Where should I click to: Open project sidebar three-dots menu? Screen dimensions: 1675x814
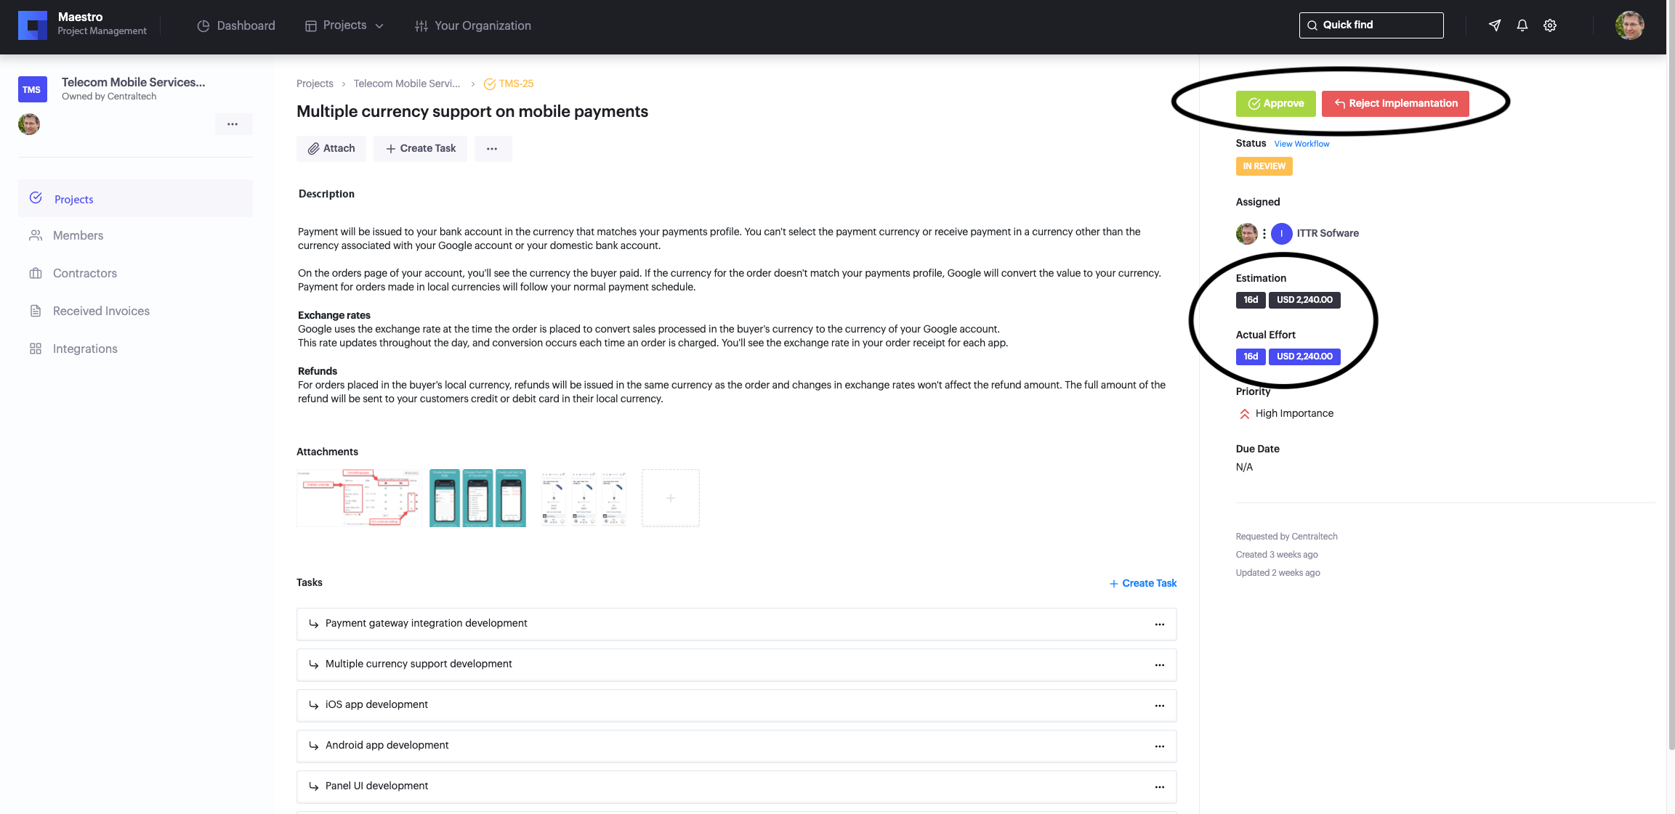(x=233, y=124)
